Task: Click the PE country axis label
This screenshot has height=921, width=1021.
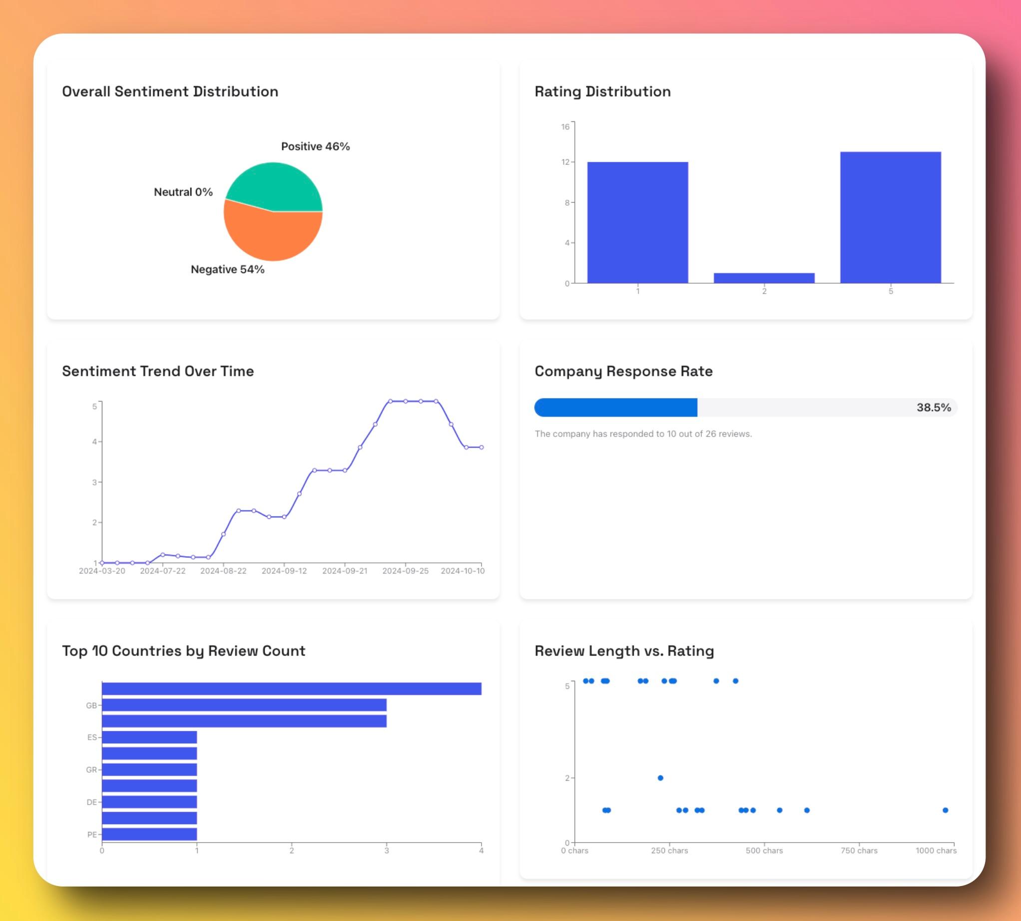Action: [91, 835]
